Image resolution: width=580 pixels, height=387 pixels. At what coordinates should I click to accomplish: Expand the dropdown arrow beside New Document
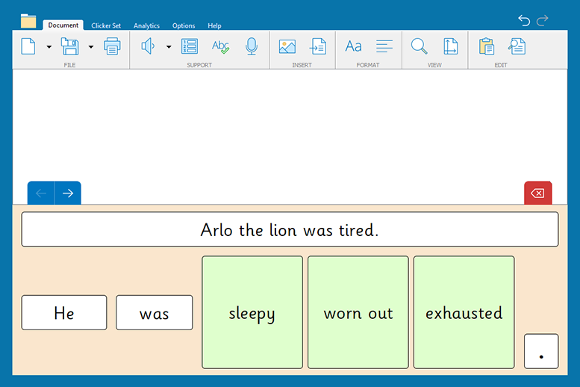(49, 47)
